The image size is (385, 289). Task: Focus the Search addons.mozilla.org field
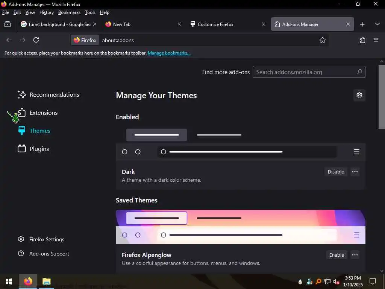pos(309,72)
